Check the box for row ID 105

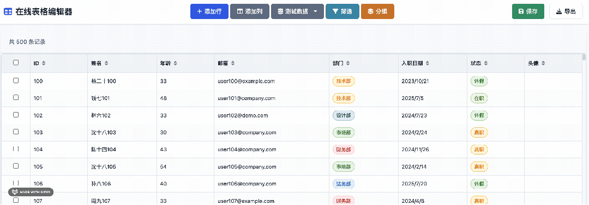click(16, 166)
